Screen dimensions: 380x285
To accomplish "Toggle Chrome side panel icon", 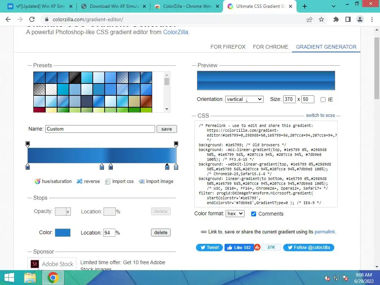I will 348,19.
